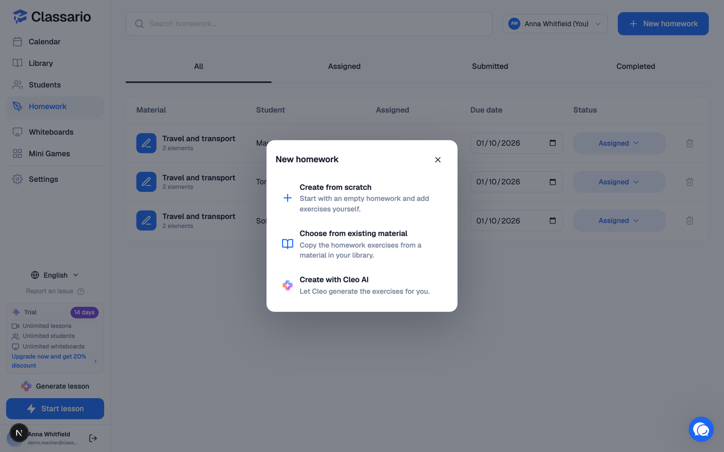Image resolution: width=724 pixels, height=452 pixels.
Task: Open date picker in second row due date
Action: click(553, 181)
